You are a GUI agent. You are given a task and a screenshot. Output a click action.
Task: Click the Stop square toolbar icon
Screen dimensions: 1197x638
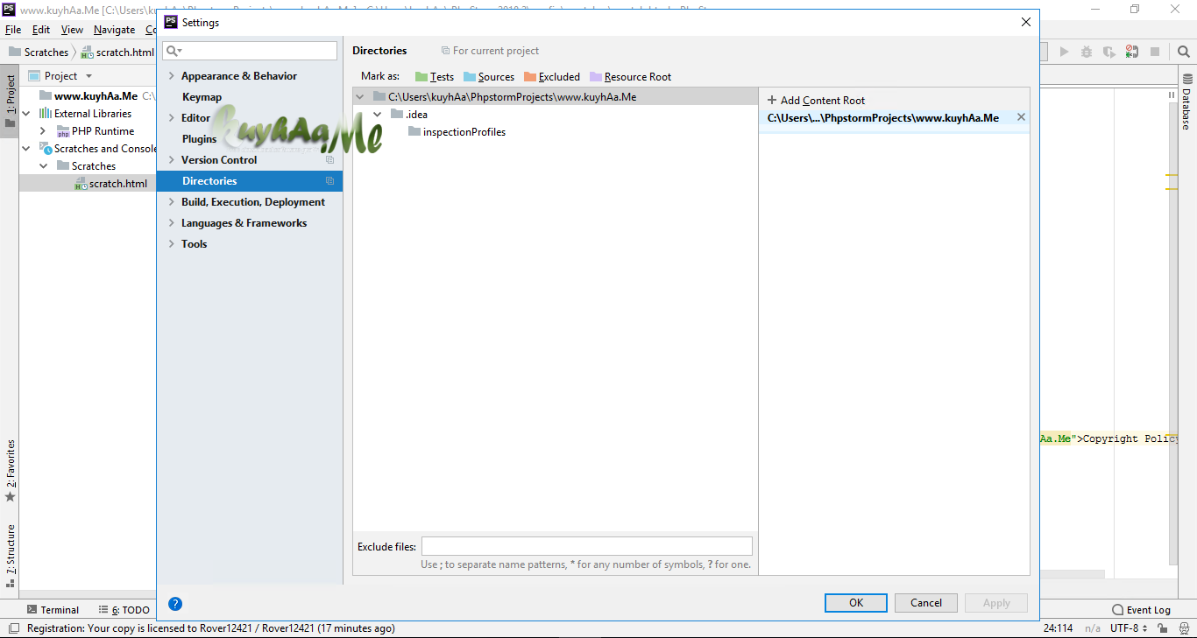1155,52
